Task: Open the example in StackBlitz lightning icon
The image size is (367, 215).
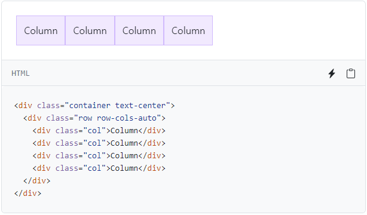Action: (332, 73)
